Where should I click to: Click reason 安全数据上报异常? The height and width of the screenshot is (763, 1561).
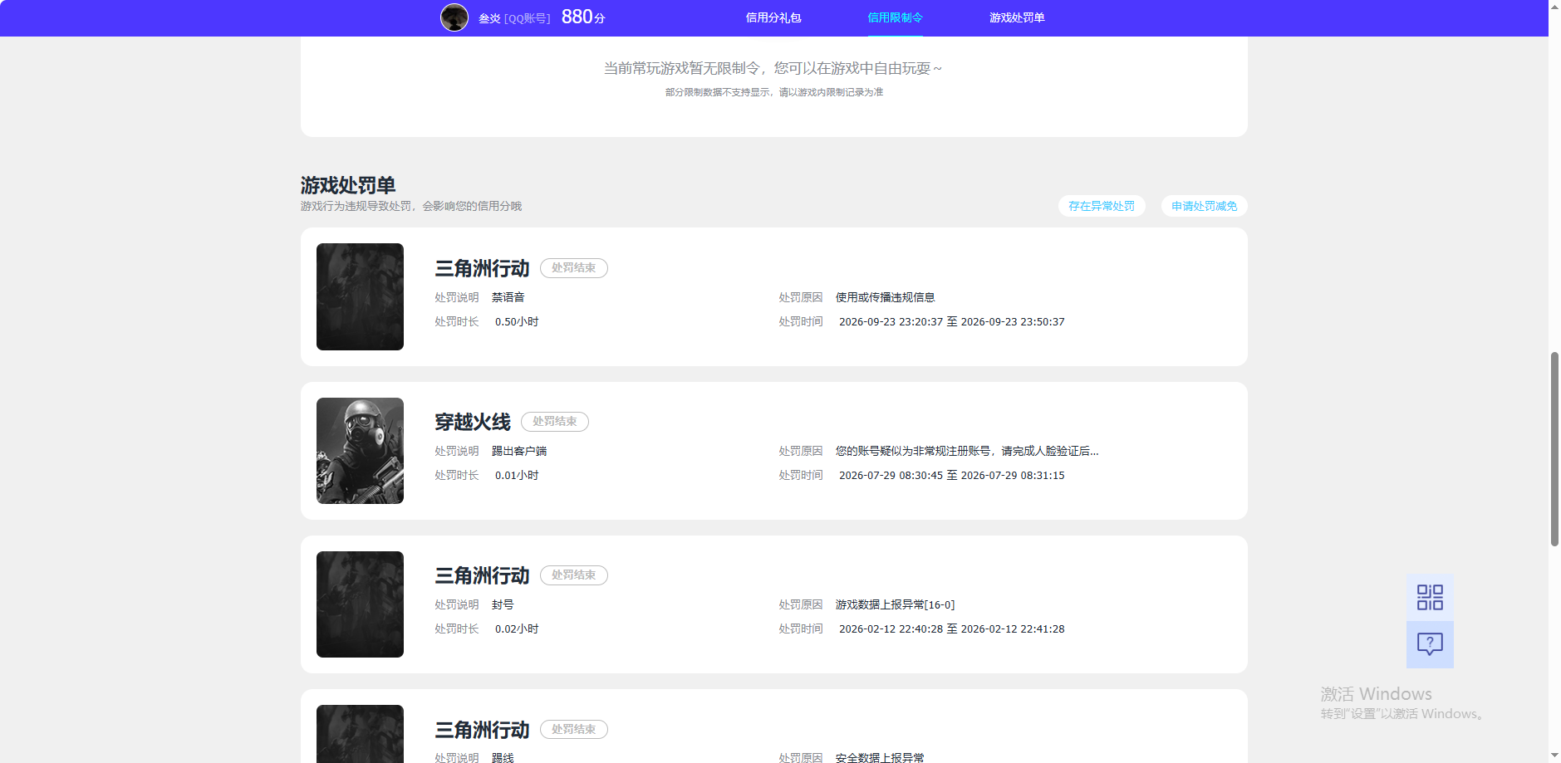click(880, 757)
